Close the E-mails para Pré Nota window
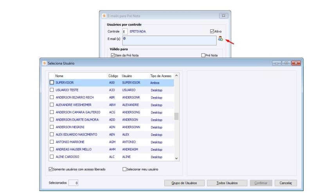 point(223,15)
